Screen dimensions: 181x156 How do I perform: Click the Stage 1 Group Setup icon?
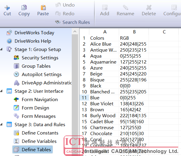[x=9, y=49]
